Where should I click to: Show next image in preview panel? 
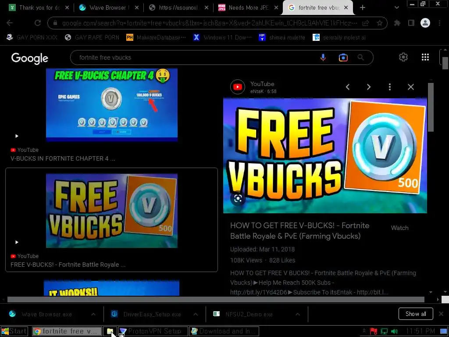point(368,87)
